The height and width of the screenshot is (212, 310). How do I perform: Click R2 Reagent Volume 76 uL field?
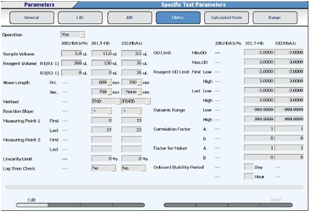pos(132,73)
